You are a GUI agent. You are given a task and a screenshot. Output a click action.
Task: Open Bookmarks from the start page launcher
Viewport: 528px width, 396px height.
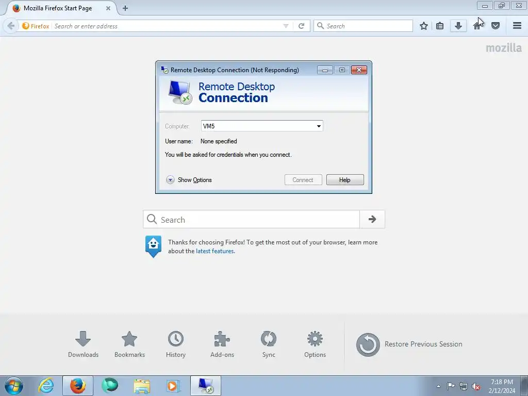[129, 344]
